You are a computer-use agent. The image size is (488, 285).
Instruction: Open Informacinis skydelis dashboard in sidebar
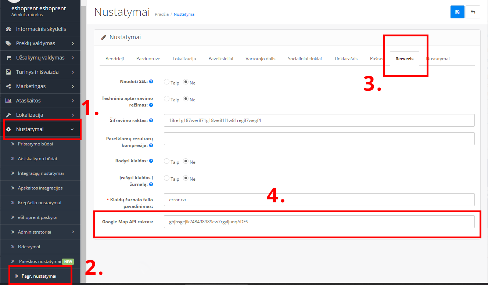40,29
